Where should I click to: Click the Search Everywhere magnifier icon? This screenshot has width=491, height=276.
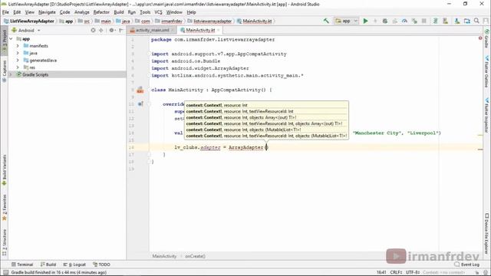point(476,21)
